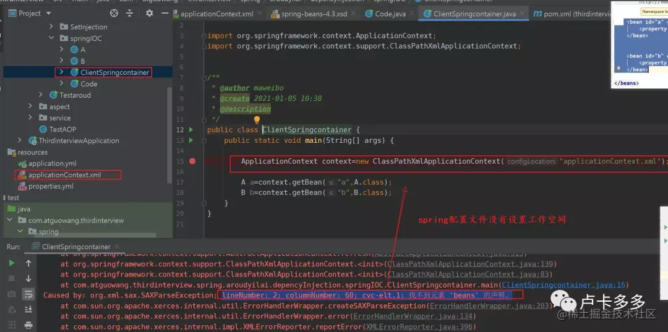The width and height of the screenshot is (668, 332).
Task: Switch to pom.xml editor tab
Action: 573,14
